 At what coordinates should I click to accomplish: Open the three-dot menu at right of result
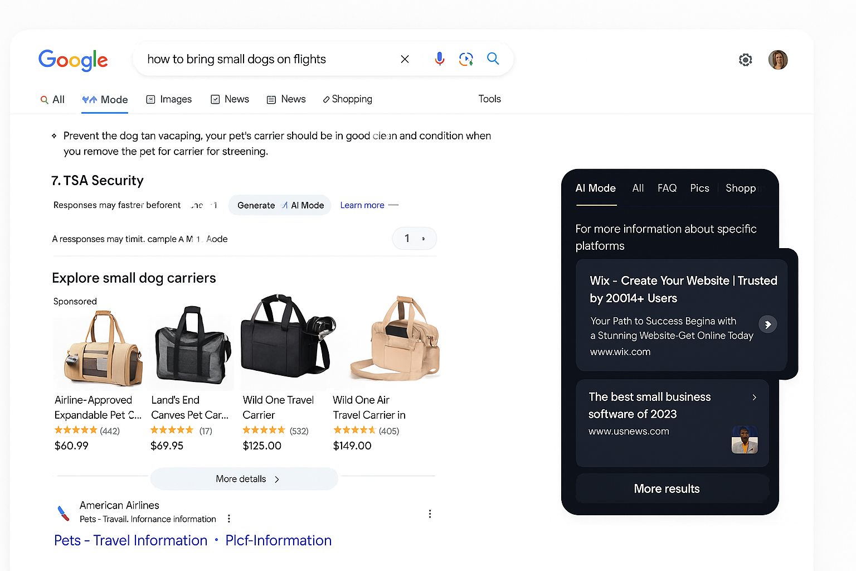point(430,514)
